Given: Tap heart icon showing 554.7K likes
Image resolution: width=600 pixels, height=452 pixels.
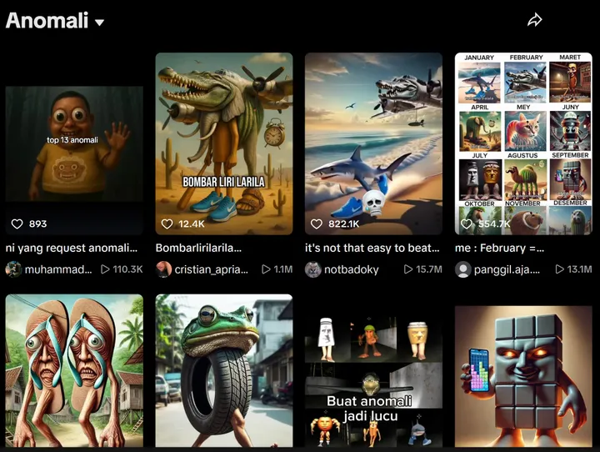Looking at the screenshot, I should pyautogui.click(x=466, y=223).
